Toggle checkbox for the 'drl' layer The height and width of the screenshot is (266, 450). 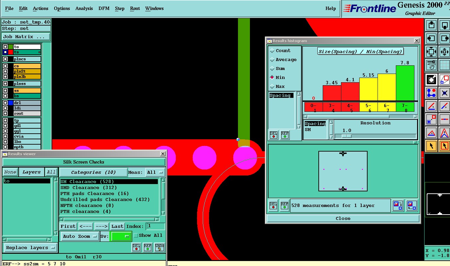(5, 103)
